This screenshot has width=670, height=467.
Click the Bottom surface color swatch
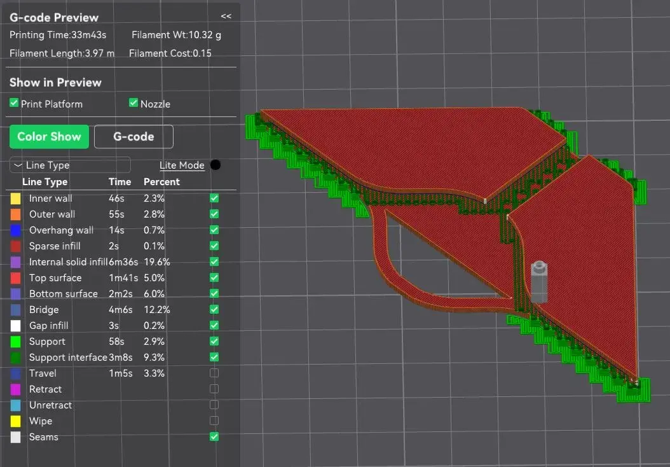coord(15,294)
